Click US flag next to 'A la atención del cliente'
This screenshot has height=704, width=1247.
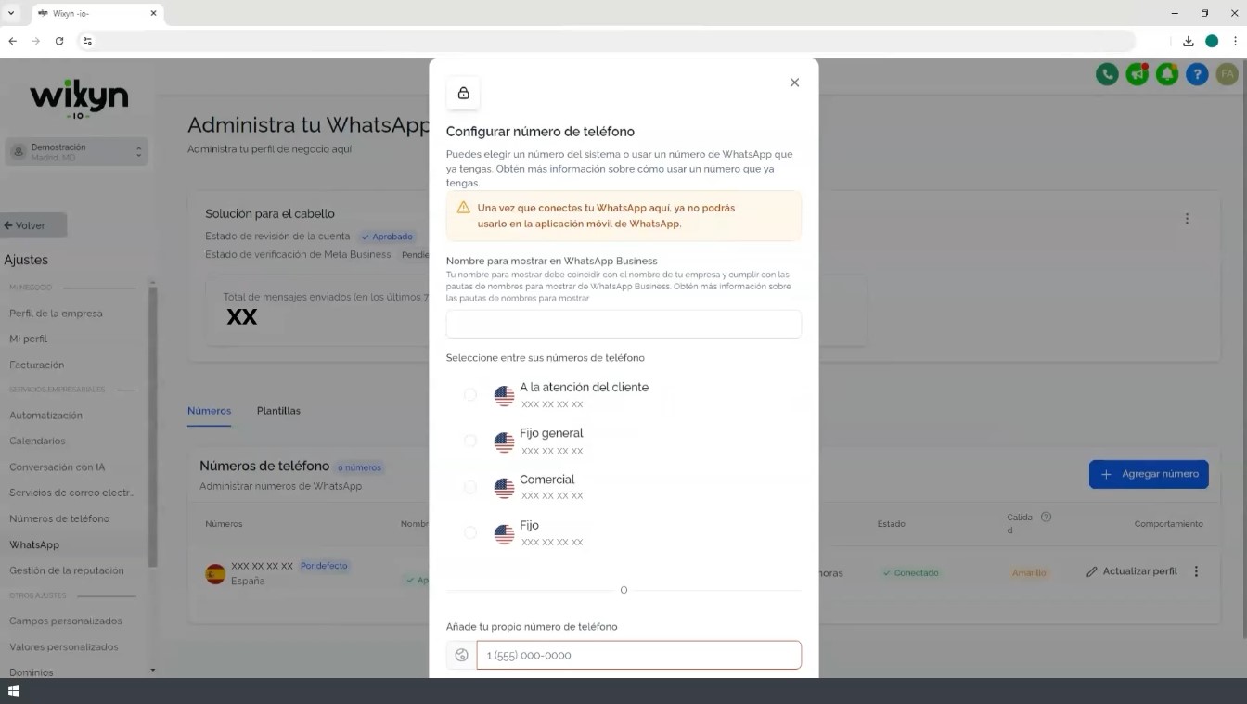pos(504,396)
